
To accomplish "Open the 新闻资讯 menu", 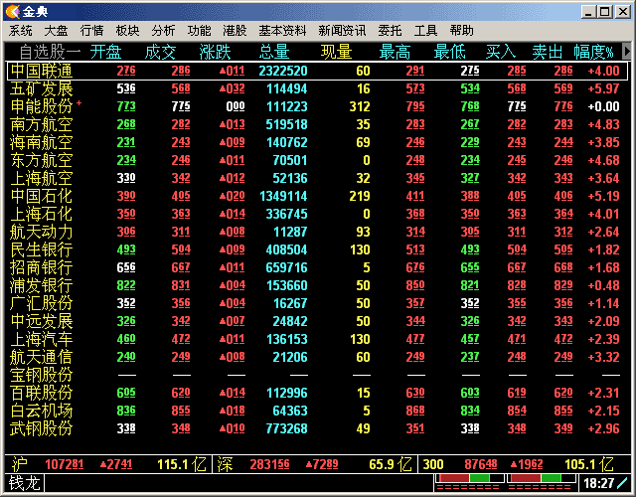I will [x=342, y=31].
